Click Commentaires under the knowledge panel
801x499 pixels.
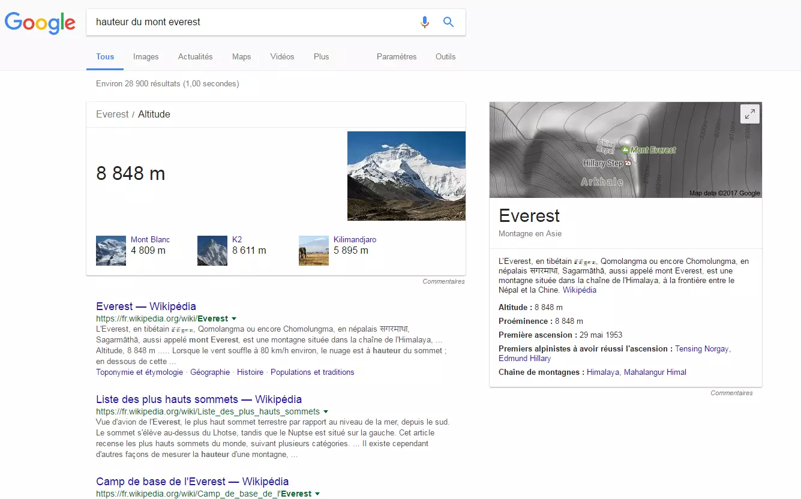point(731,393)
